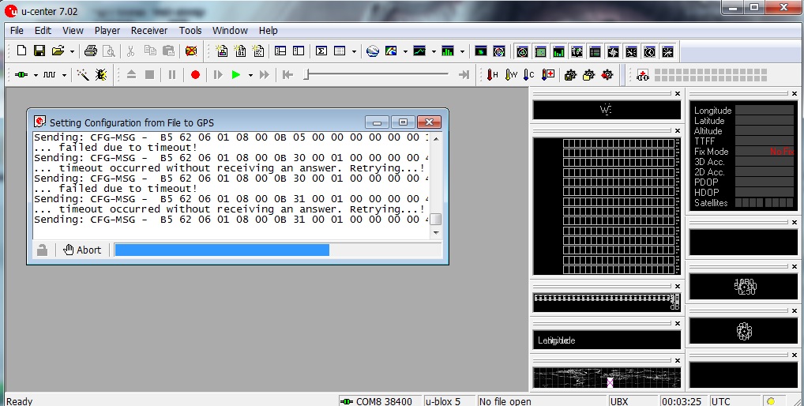804x406 pixels.
Task: Open the View menu
Action: (x=73, y=31)
